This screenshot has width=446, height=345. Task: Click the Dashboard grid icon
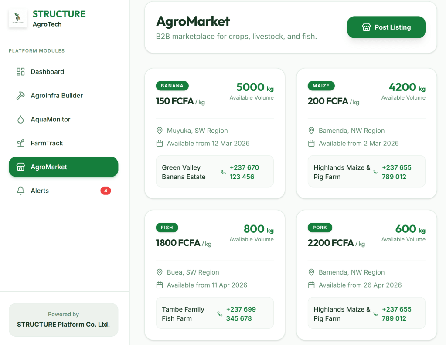coord(20,72)
